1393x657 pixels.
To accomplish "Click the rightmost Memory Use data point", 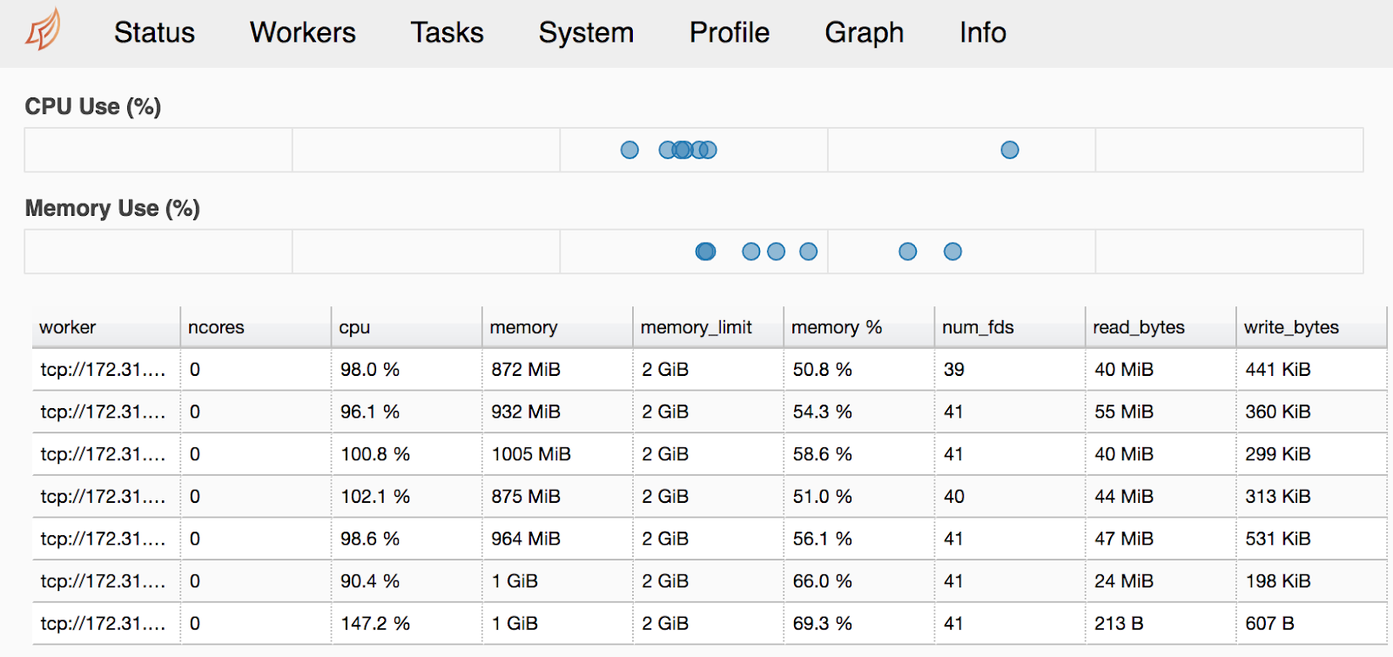I will coord(952,251).
